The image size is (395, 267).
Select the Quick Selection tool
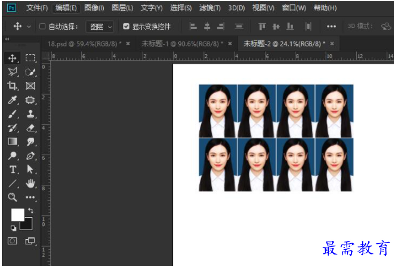click(30, 72)
